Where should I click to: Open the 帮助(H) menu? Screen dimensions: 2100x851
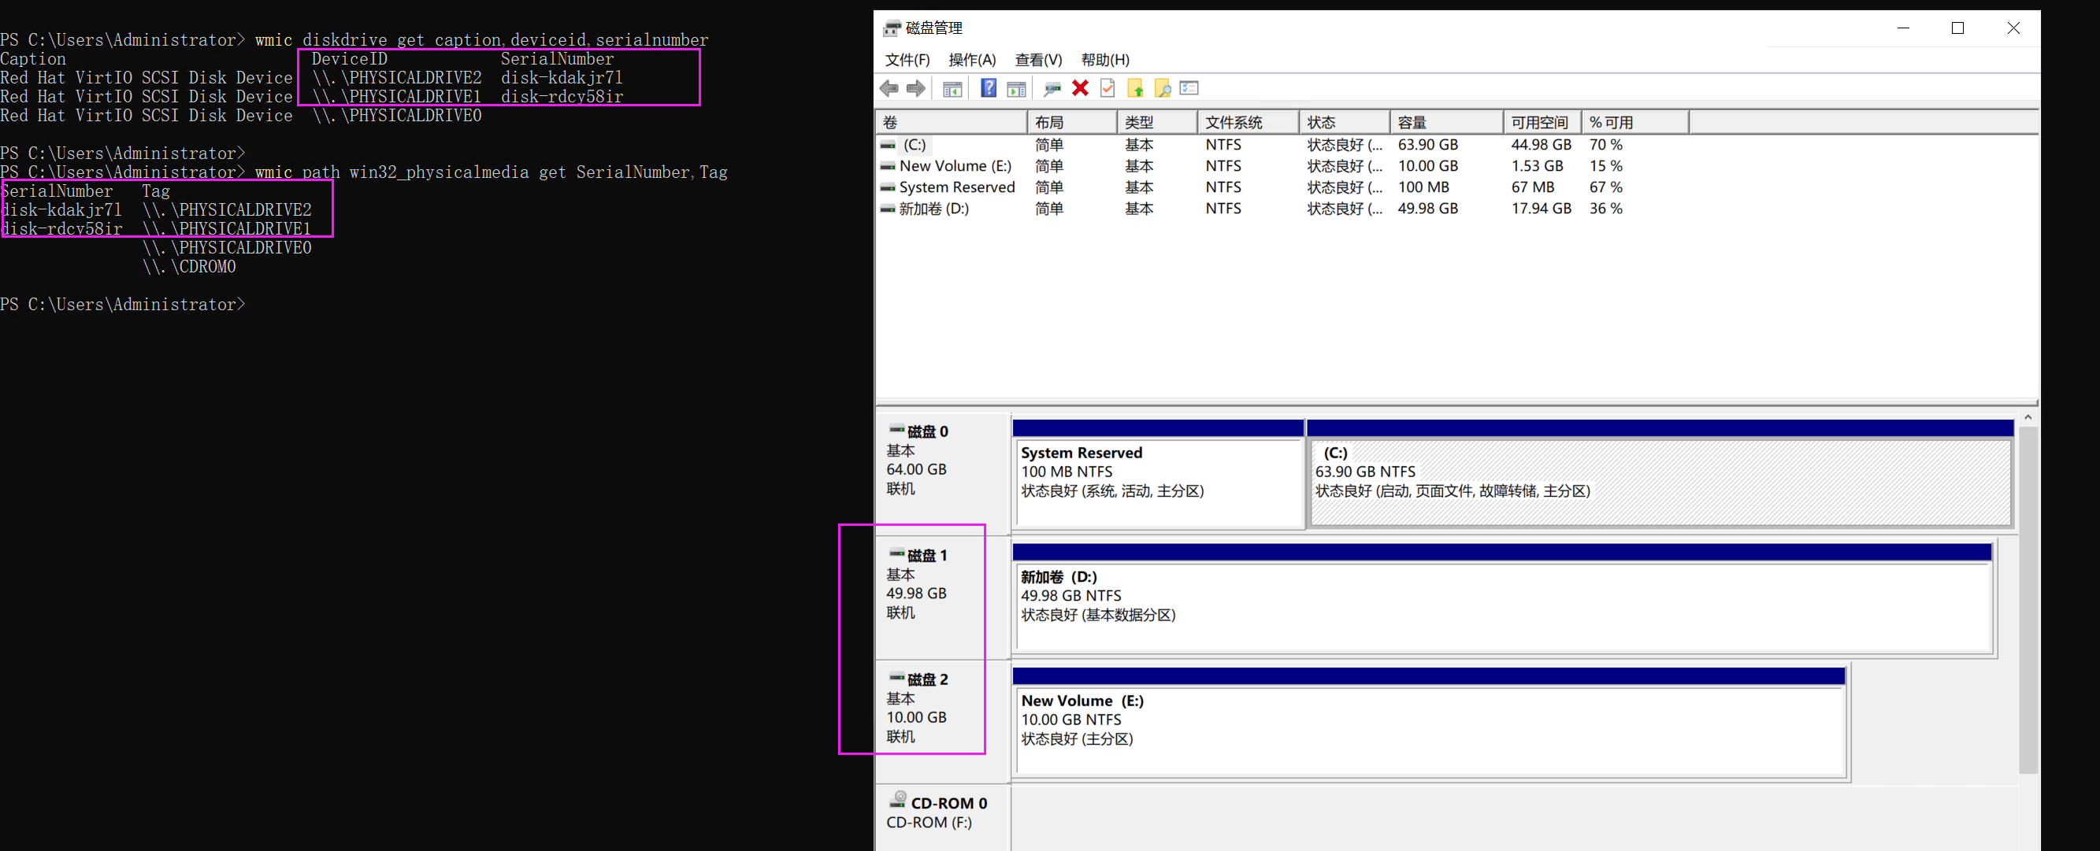coord(1104,60)
